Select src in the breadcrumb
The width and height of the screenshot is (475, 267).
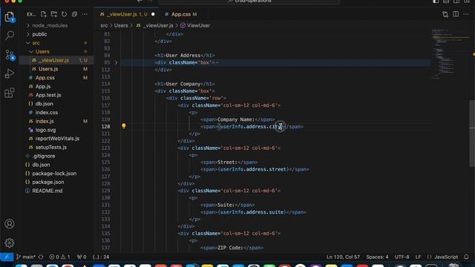pos(104,26)
